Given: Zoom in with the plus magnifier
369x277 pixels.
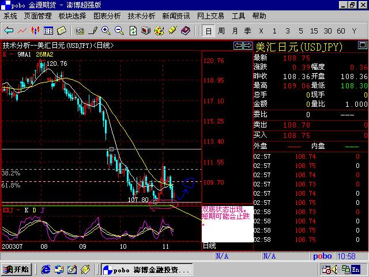Looking at the screenshot, I should 106,31.
